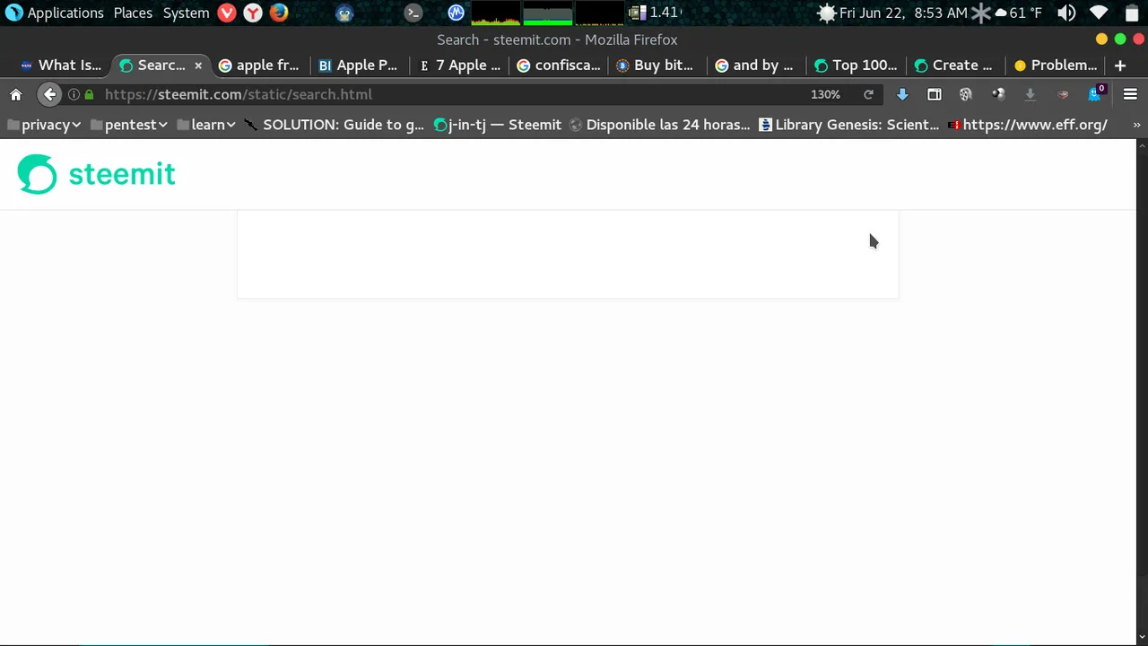
Task: Open a new tab with plus button
Action: [1119, 65]
